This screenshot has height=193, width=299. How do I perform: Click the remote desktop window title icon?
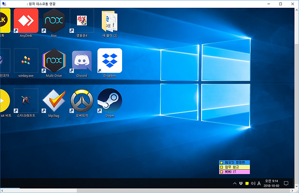(4, 4)
